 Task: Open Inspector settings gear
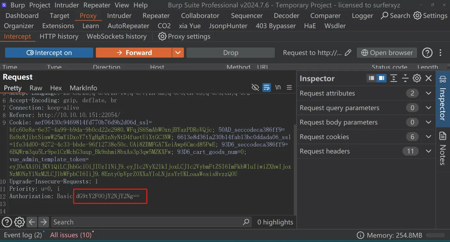[x=417, y=78]
